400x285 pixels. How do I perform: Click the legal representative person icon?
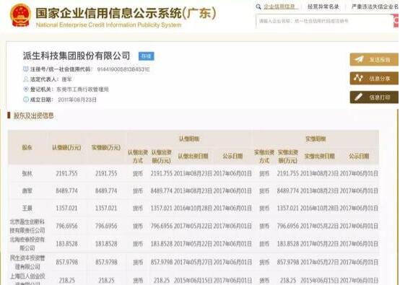(26, 79)
